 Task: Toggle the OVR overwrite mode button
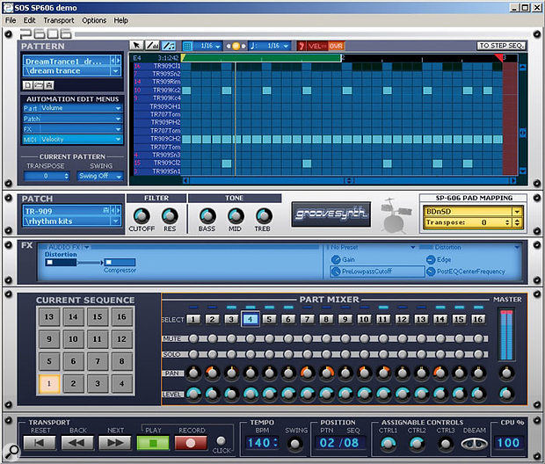(x=336, y=46)
